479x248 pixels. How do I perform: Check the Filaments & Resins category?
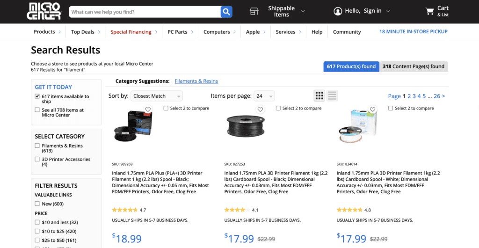(x=37, y=146)
